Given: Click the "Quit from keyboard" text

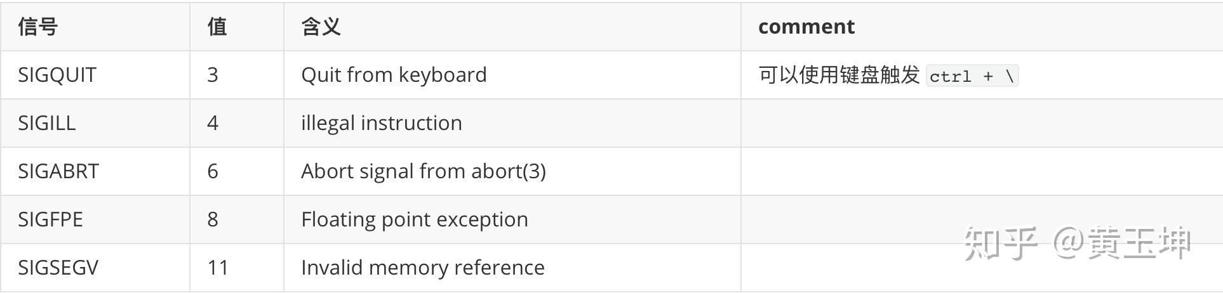Looking at the screenshot, I should 394,75.
